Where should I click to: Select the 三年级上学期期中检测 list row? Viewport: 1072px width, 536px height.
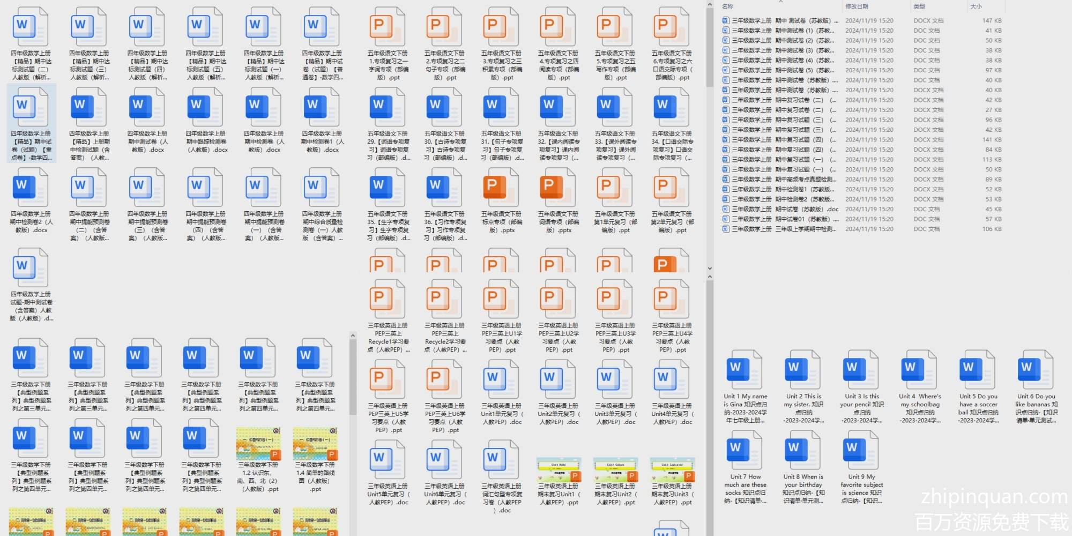(x=862, y=229)
